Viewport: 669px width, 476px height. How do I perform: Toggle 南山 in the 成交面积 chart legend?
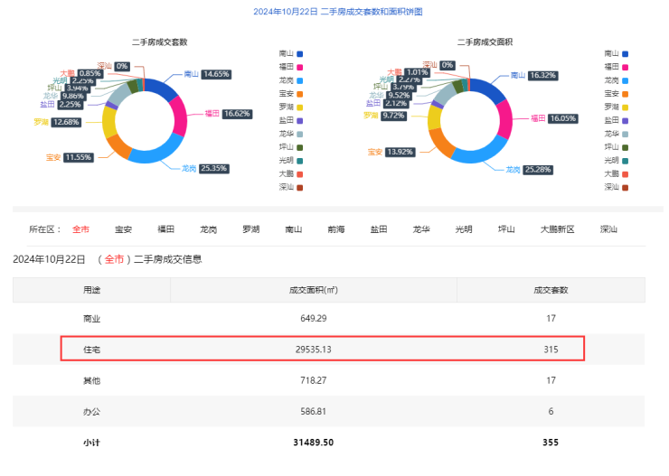[617, 53]
